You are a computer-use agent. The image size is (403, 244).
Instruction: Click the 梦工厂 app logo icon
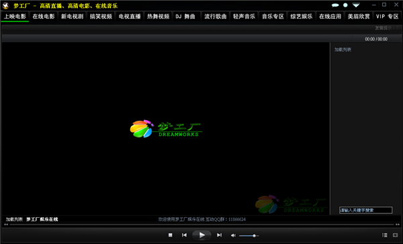(x=5, y=5)
